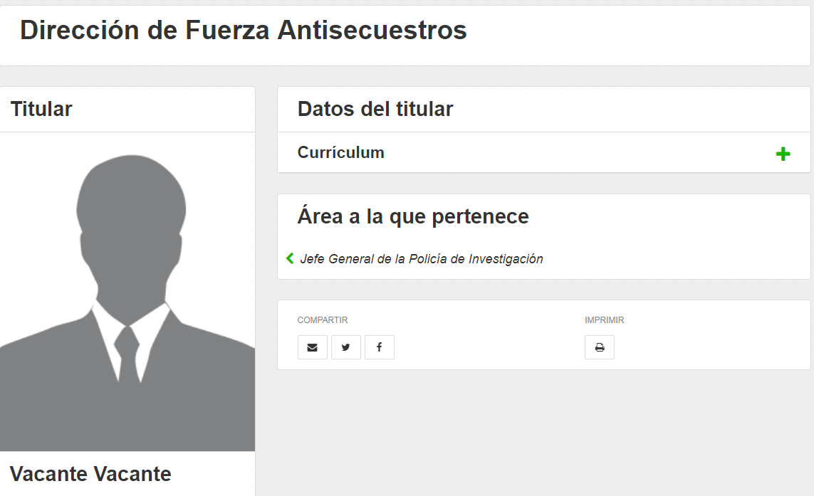Click the Currículum section label
Image resolution: width=814 pixels, height=496 pixels.
(x=340, y=152)
